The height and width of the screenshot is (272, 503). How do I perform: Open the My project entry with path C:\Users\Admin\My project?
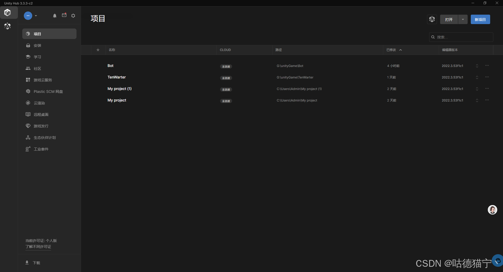[117, 100]
